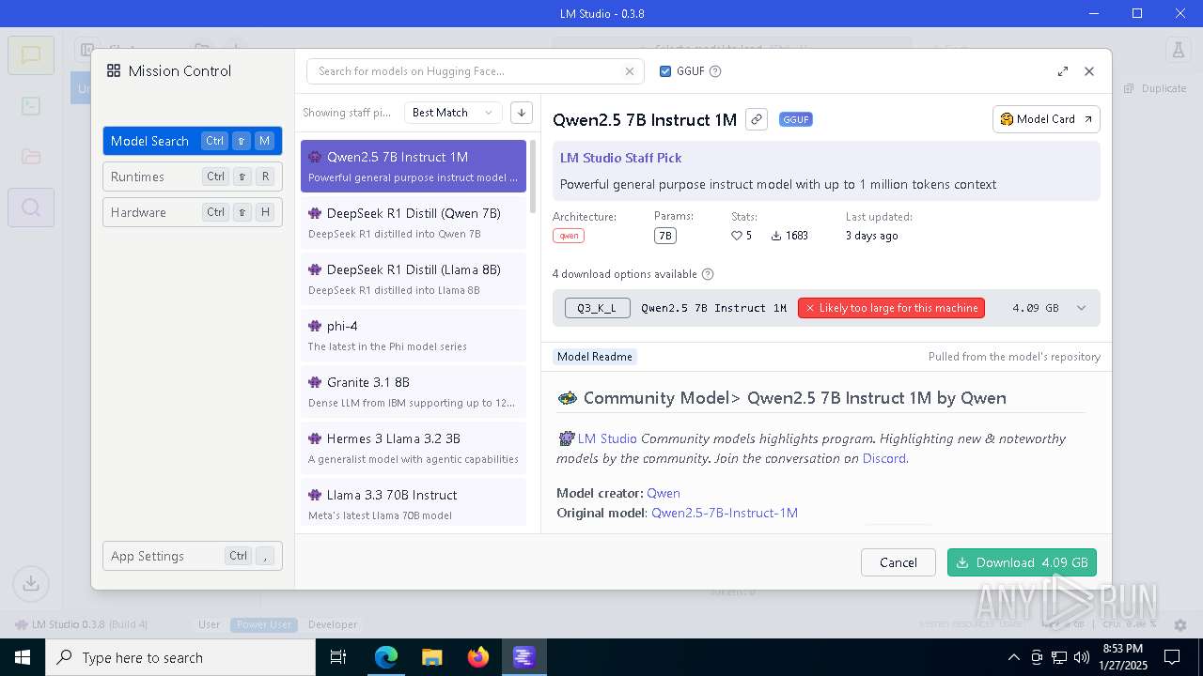Switch to Power User mode
The image size is (1203, 676).
pyautogui.click(x=265, y=624)
